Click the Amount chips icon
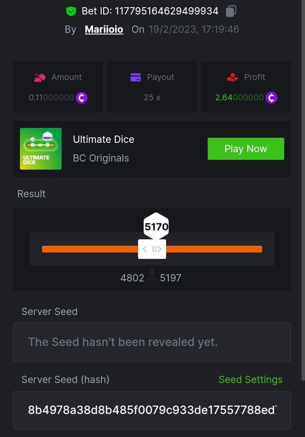The height and width of the screenshot is (437, 305). click(40, 77)
